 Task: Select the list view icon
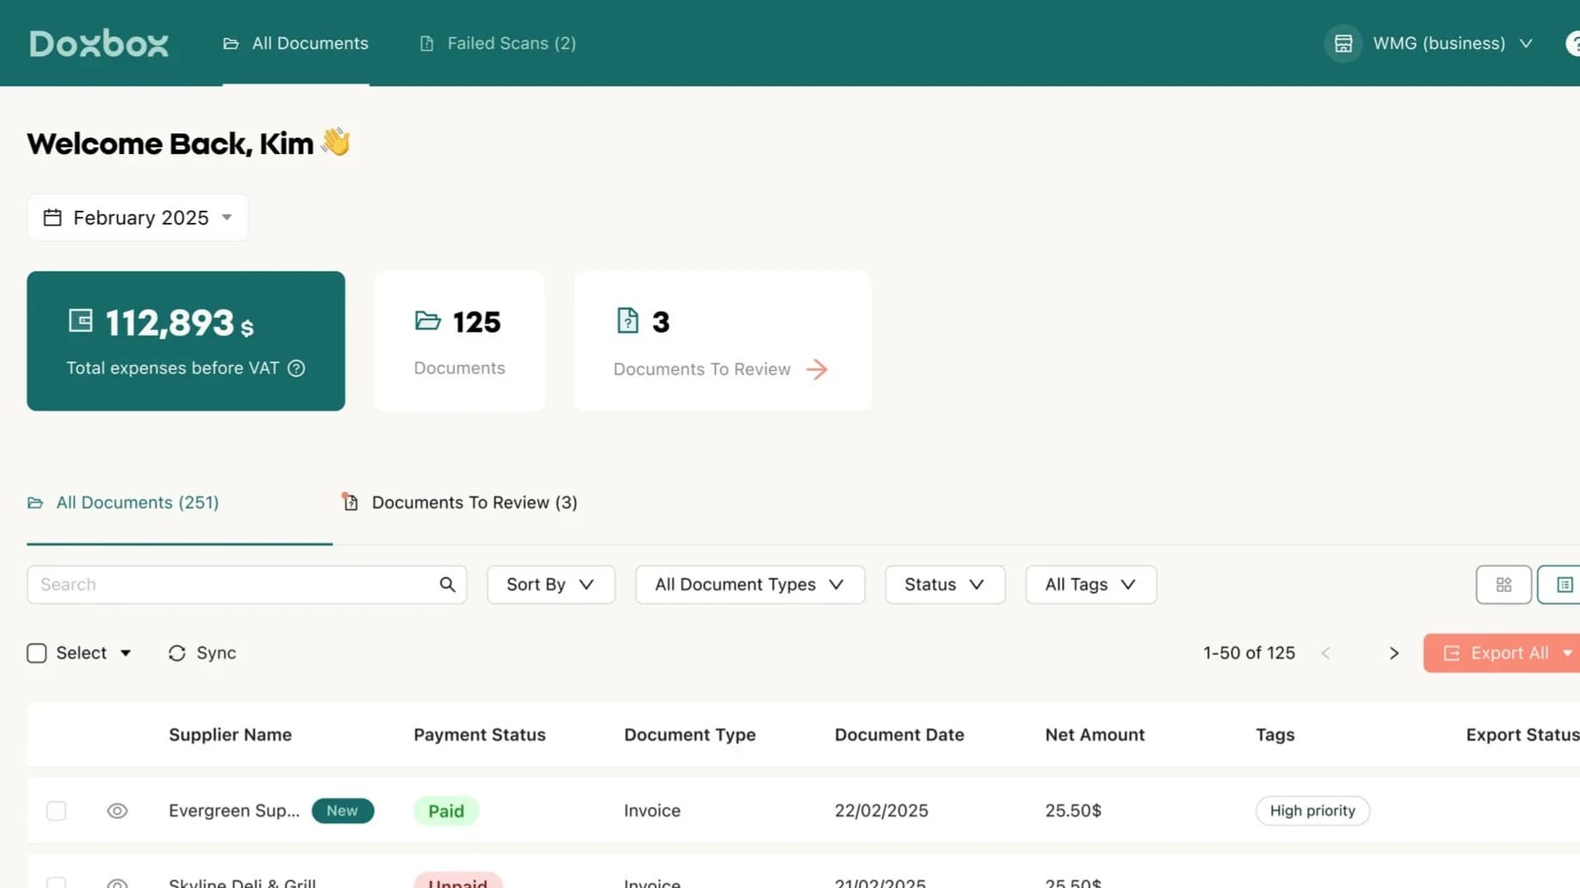pos(1565,584)
